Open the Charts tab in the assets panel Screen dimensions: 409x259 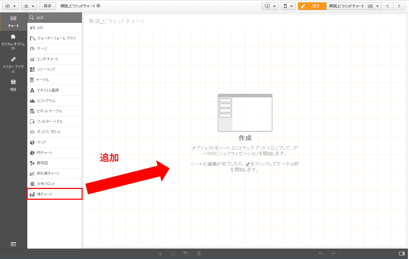[x=13, y=22]
